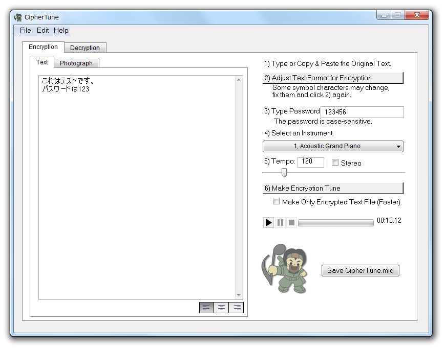Close the CipherTune window

pos(417,15)
